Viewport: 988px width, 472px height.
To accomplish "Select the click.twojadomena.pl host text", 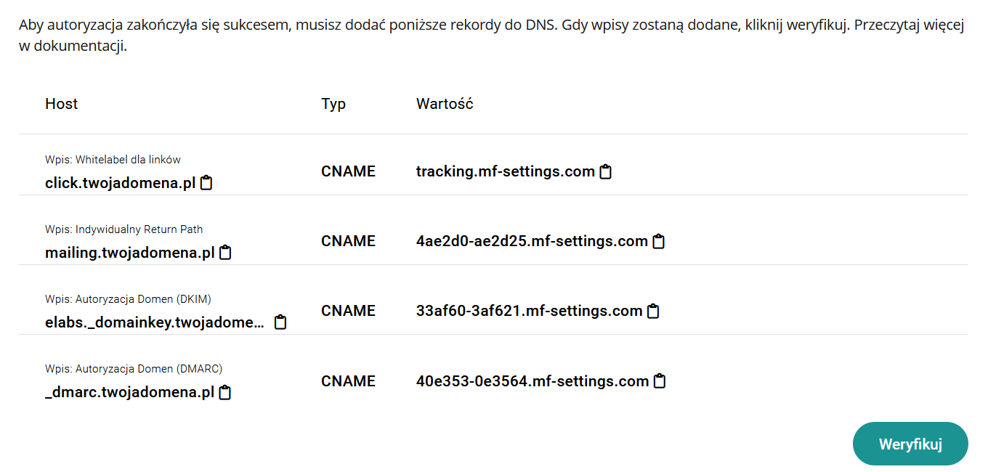I will click(120, 183).
